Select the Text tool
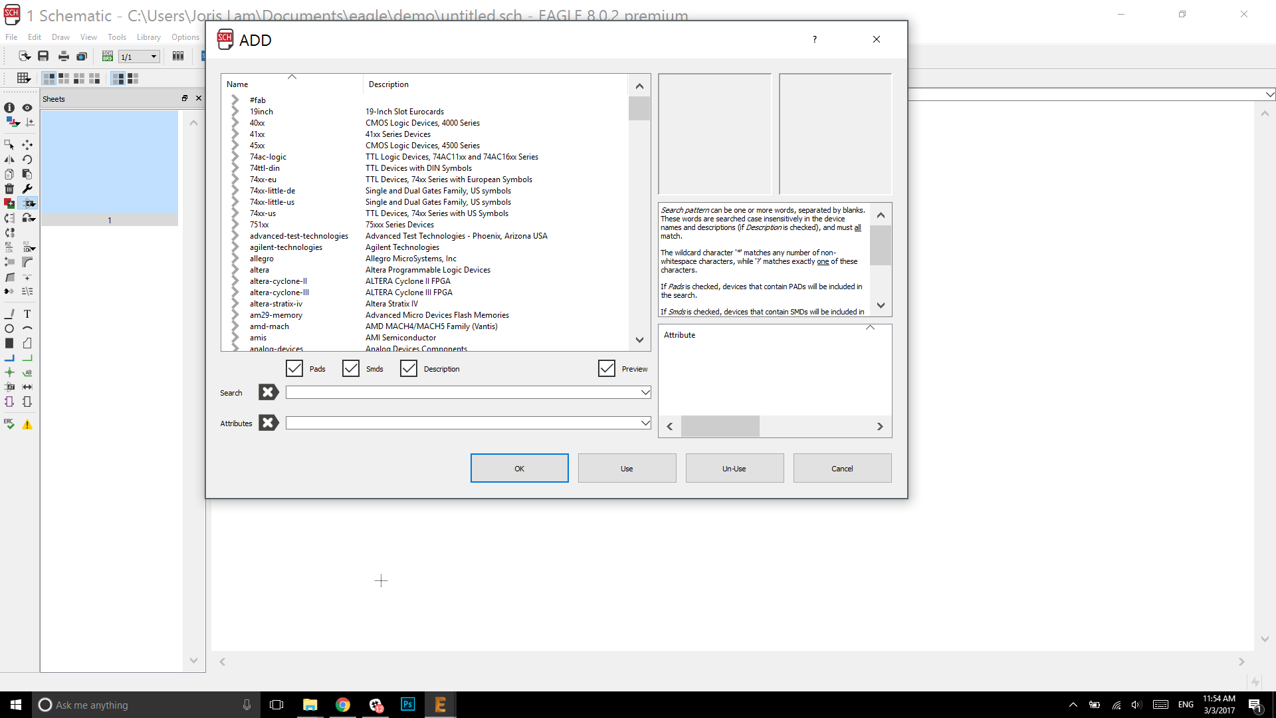1276x718 pixels. [27, 314]
